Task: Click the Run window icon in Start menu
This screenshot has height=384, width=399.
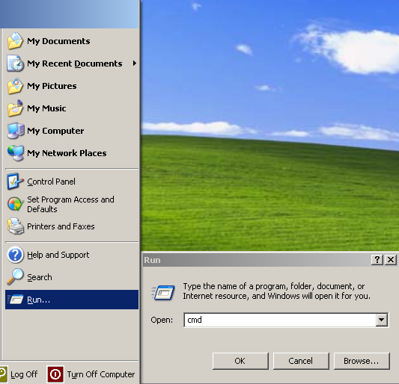Action: (15, 300)
